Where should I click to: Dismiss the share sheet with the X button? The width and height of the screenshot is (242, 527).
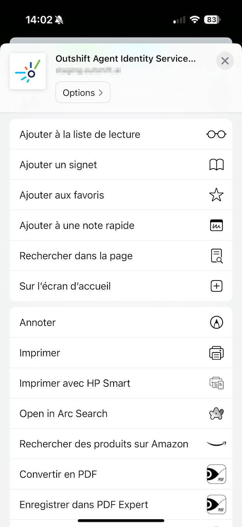(x=225, y=61)
